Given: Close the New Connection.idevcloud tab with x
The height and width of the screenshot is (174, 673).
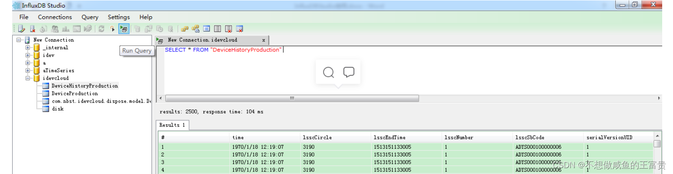Looking at the screenshot, I should [264, 40].
